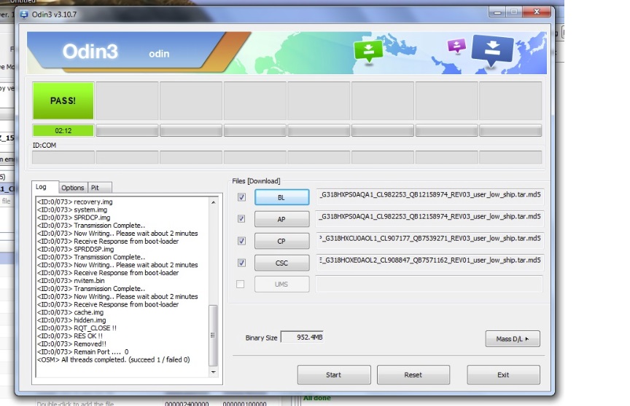The image size is (630, 406).
Task: Uncheck the CP file checkbox
Action: coord(241,241)
